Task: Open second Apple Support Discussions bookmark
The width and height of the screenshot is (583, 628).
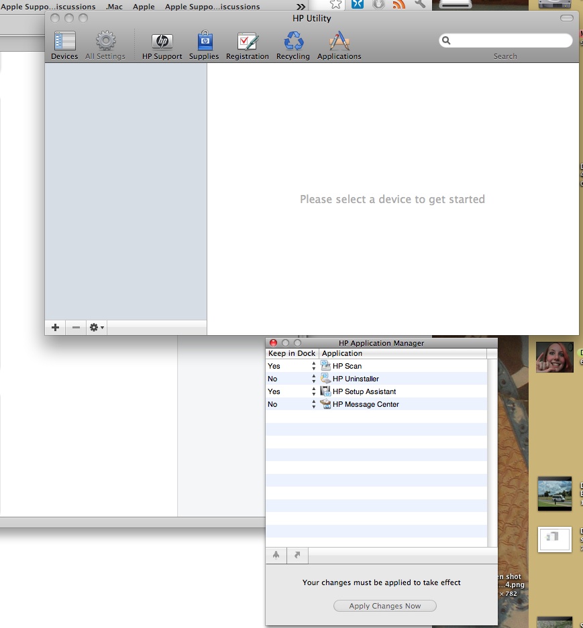Action: click(x=213, y=7)
